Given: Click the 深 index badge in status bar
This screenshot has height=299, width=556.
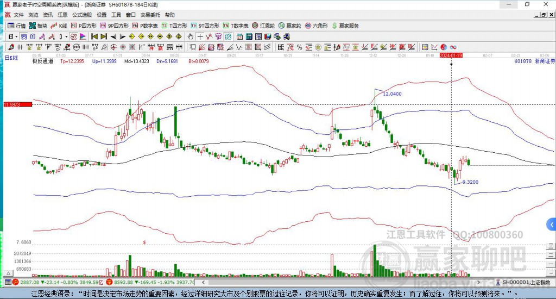Looking at the screenshot, I should coord(109,282).
